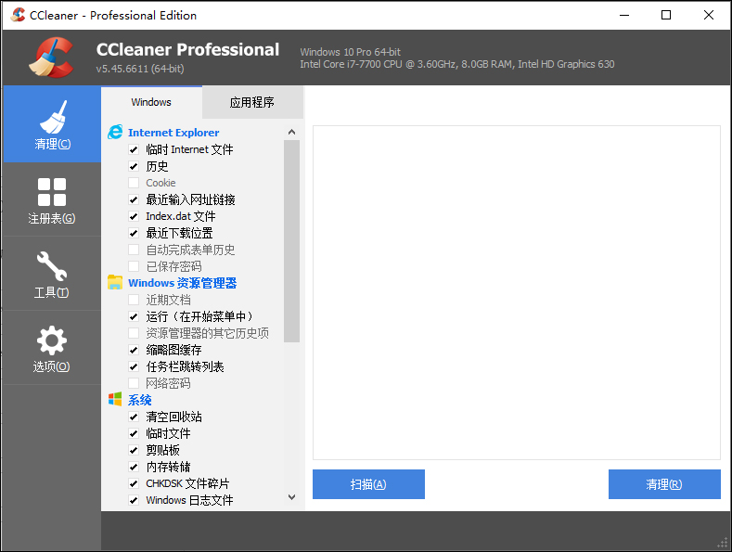Enable 自动完成表单历史
The height and width of the screenshot is (552, 732).
click(x=134, y=250)
